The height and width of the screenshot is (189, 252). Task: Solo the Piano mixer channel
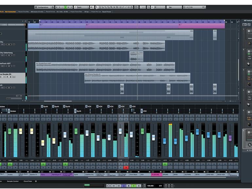(x=48, y=116)
